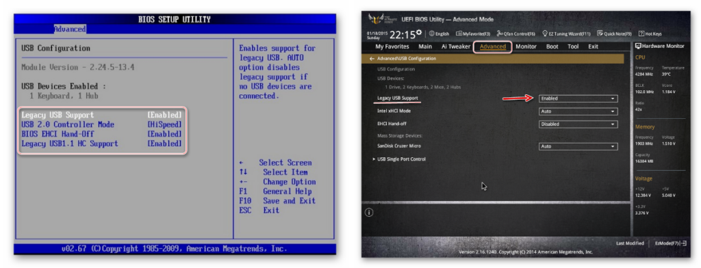Open the UEFI Legacy USB Support Enabled dropdown
The height and width of the screenshot is (268, 701).
(578, 98)
